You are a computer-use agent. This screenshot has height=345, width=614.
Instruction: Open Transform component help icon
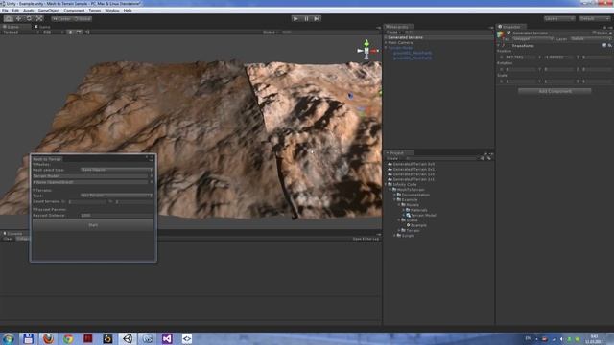click(x=604, y=45)
